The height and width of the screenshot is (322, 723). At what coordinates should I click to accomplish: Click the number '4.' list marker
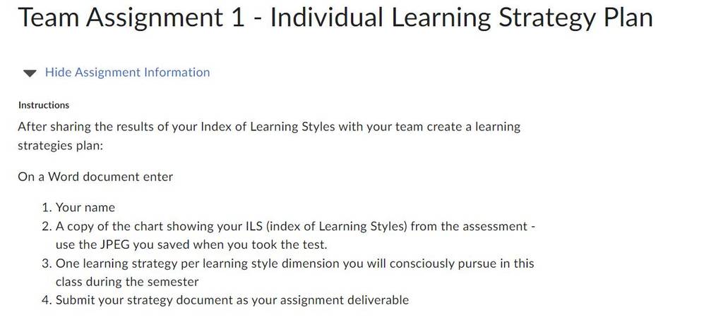[47, 300]
